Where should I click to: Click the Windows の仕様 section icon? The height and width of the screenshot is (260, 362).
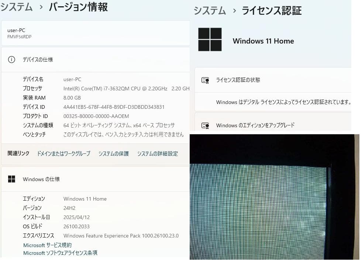point(11,179)
